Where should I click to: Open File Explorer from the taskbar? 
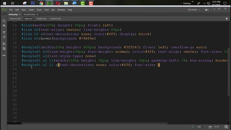point(66,3)
